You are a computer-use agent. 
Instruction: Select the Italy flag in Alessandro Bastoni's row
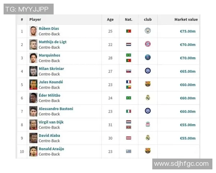pos(129,111)
